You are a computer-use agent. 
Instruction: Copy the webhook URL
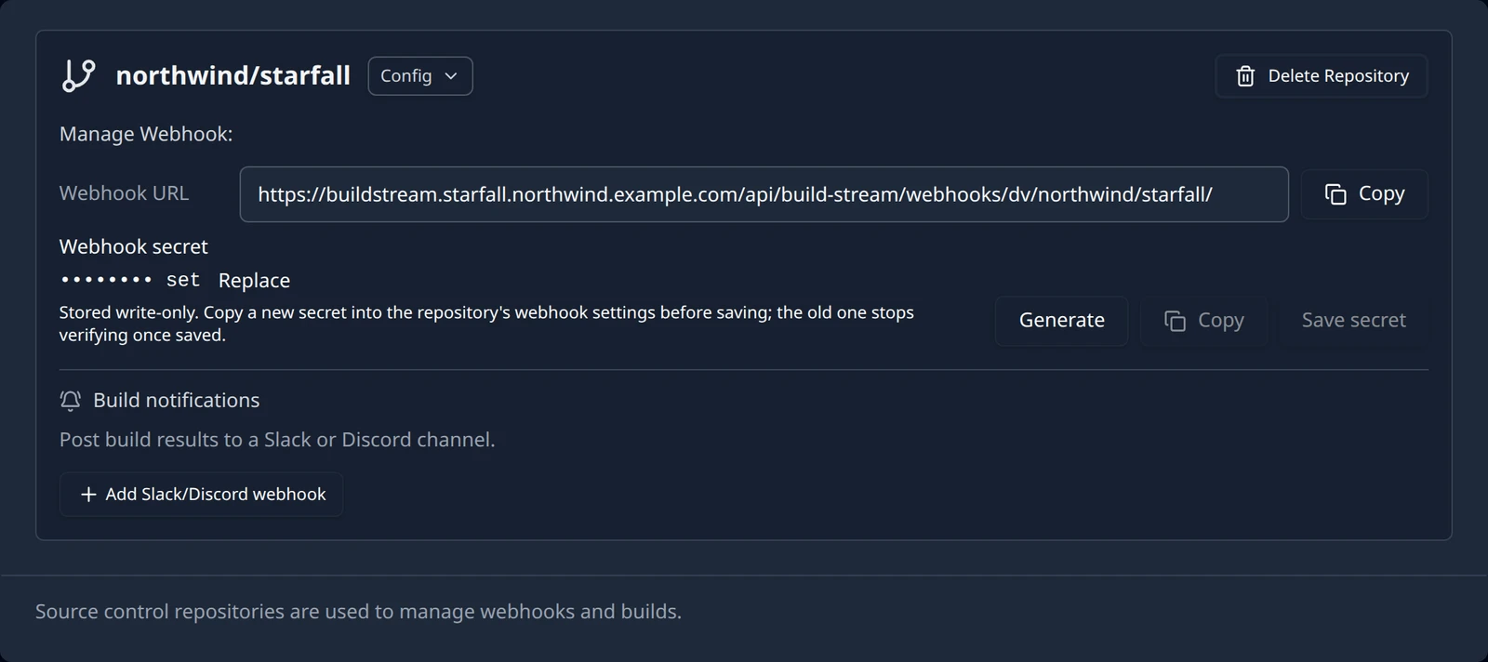tap(1364, 194)
